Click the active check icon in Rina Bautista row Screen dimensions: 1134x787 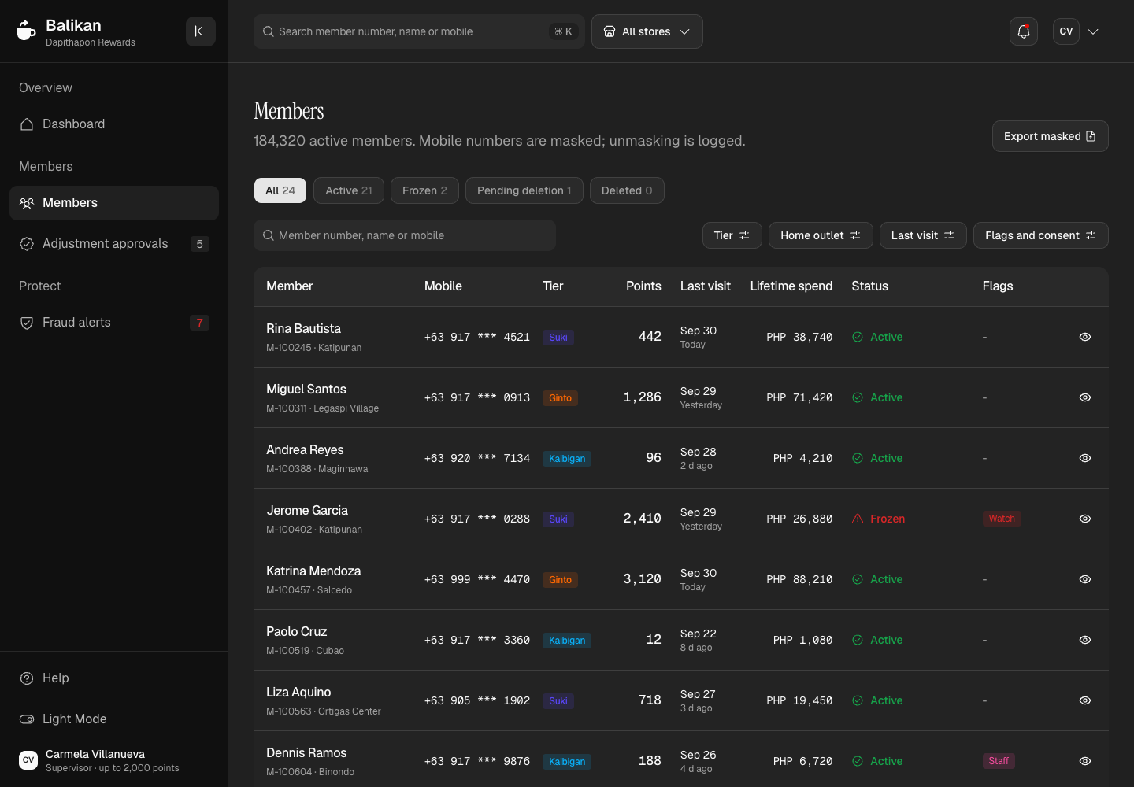click(858, 337)
